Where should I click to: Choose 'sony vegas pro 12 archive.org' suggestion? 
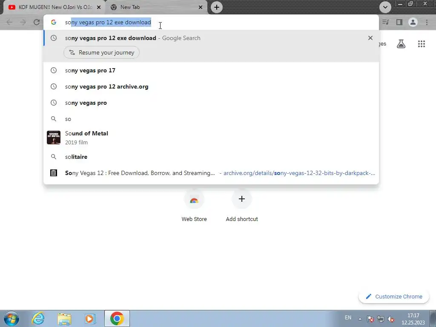point(211,86)
